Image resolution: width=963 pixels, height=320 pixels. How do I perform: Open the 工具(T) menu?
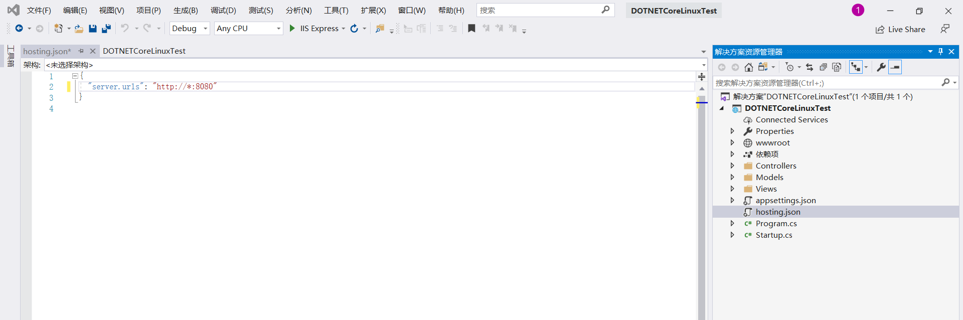[336, 10]
